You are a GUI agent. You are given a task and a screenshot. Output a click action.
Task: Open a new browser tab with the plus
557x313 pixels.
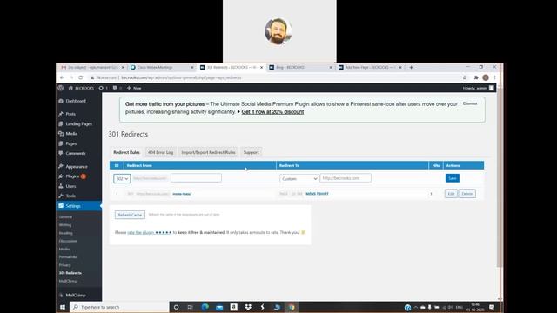[x=412, y=67]
